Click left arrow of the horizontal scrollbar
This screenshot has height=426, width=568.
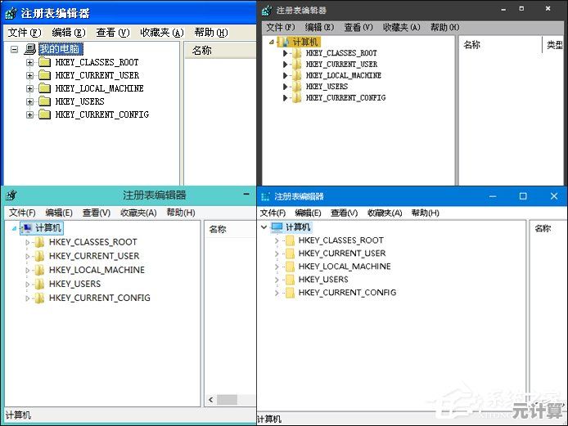click(210, 400)
